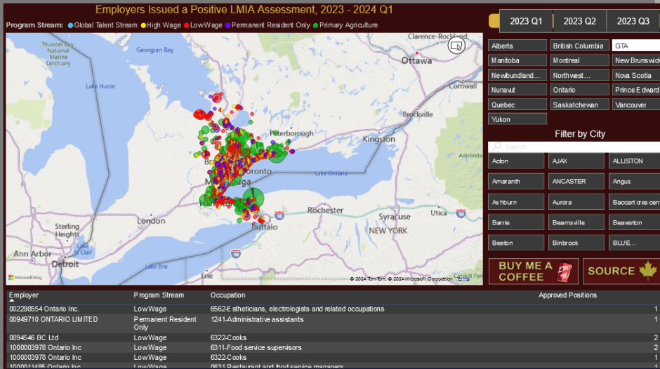
Task: Click the magnifier icon in city search
Action: [496, 147]
